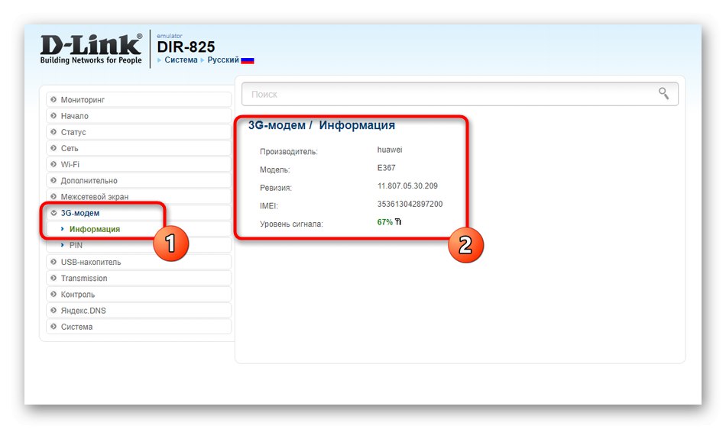Click the Производитель label
Screen dimensions: 726x429
click(x=288, y=152)
